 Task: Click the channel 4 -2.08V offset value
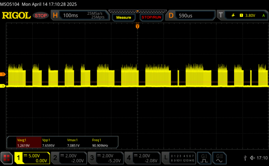pos(151,161)
